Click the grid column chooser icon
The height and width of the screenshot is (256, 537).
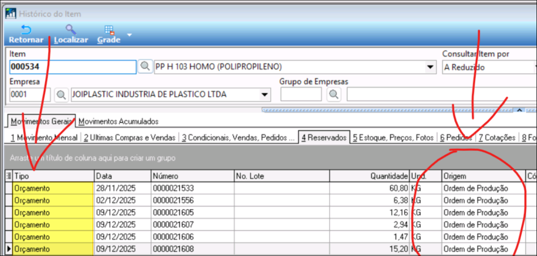[x=8, y=176]
